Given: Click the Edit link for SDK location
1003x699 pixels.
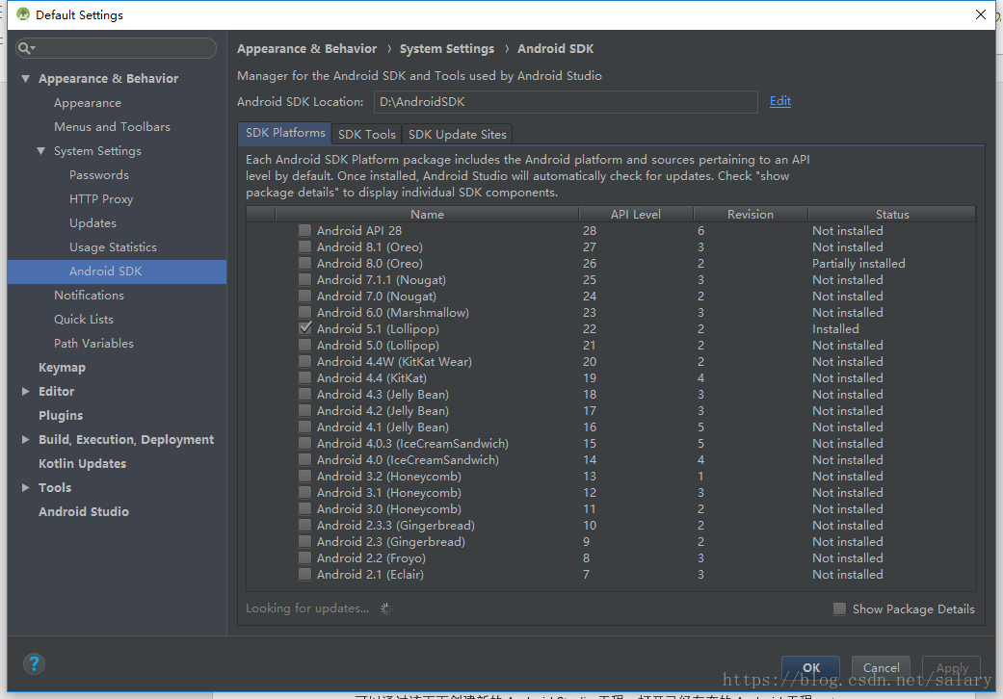Looking at the screenshot, I should [779, 101].
